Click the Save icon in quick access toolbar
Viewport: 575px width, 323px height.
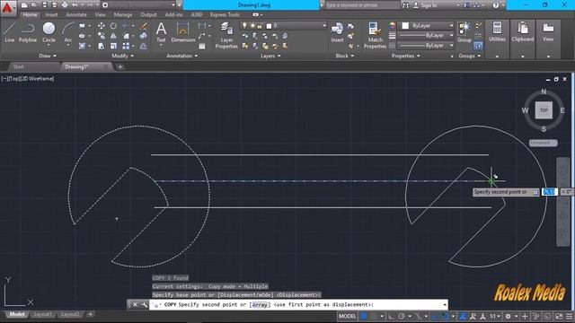click(x=44, y=5)
